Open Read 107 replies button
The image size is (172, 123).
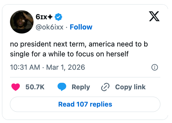click(85, 104)
